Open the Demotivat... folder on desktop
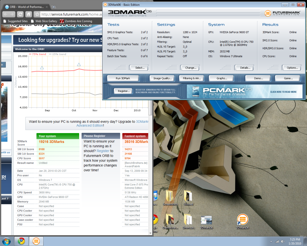Screen dimensions: 307x246 (x=170, y=221)
